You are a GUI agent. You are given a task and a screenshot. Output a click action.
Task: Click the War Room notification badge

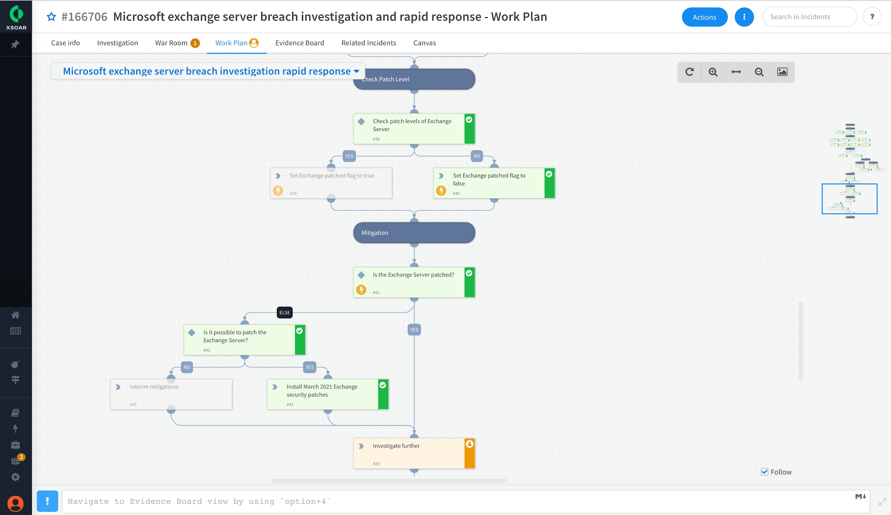[195, 43]
